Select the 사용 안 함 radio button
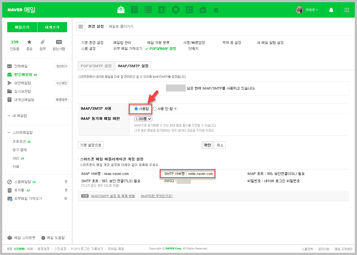357x255 pixels. pyautogui.click(x=154, y=109)
